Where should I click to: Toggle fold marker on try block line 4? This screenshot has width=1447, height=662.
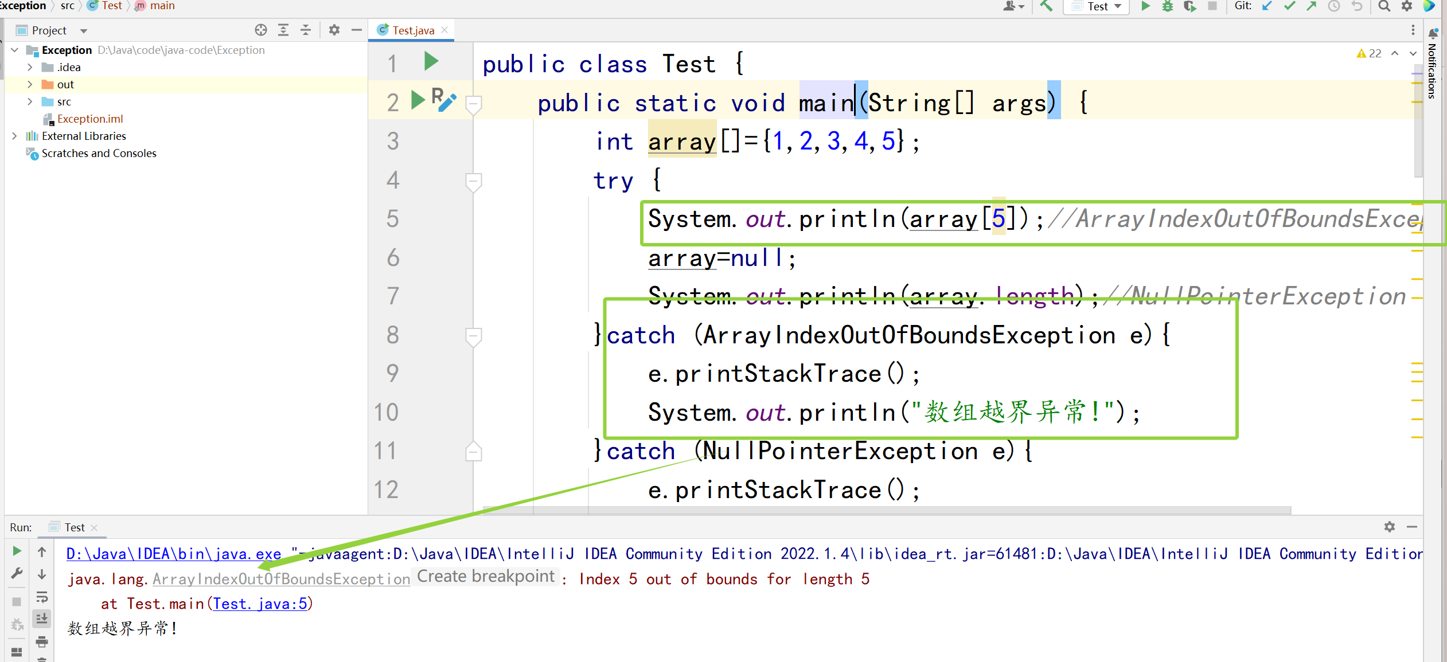click(473, 182)
